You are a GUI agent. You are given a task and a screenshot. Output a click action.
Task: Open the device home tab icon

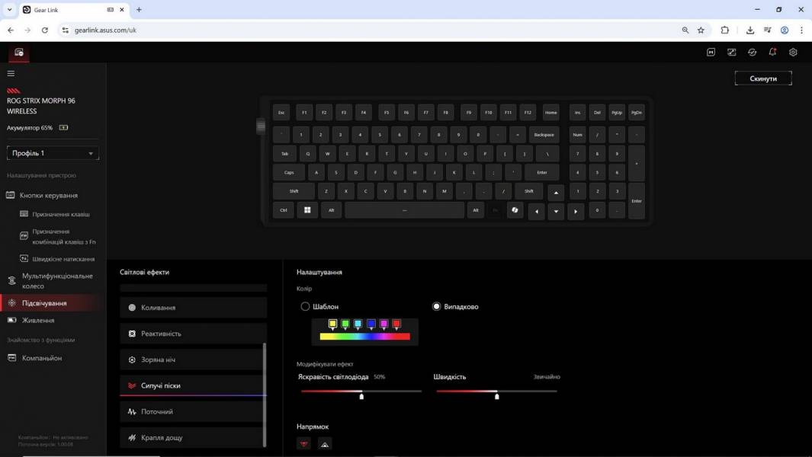click(19, 53)
